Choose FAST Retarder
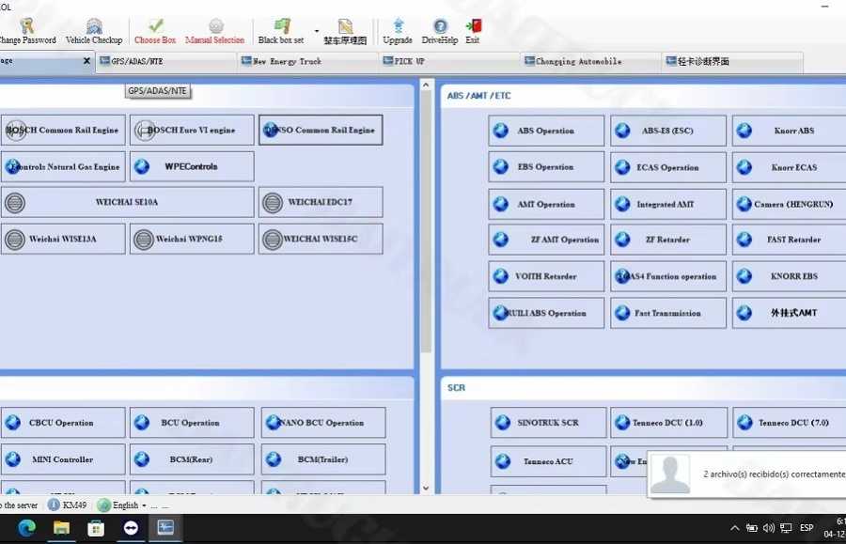 pos(790,240)
